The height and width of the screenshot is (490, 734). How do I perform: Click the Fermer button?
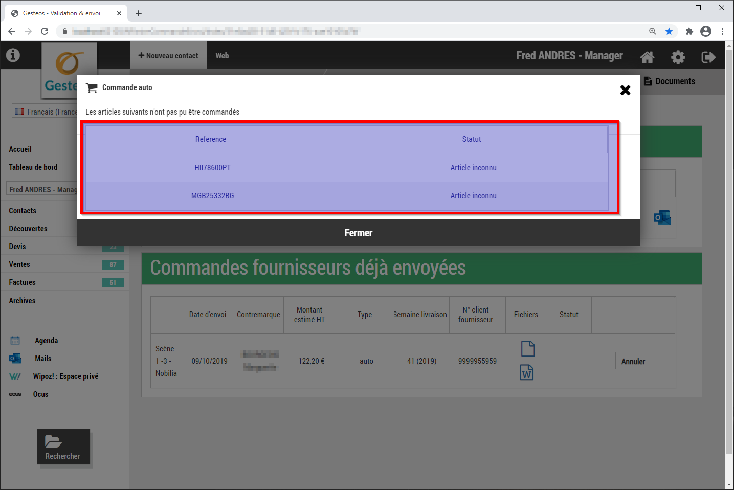click(358, 233)
